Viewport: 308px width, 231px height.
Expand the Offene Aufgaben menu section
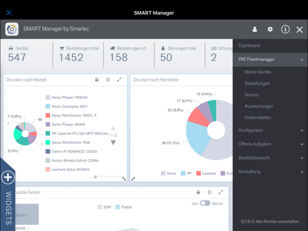point(270,144)
